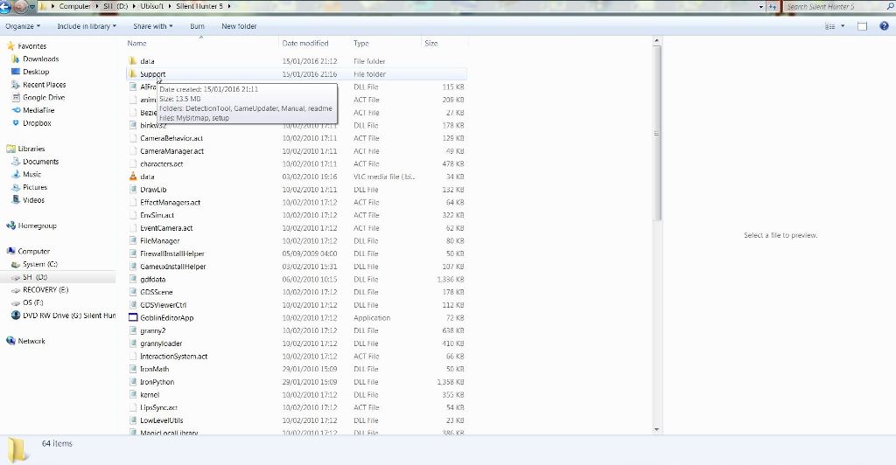
Task: Open the Music library
Action: coord(32,175)
